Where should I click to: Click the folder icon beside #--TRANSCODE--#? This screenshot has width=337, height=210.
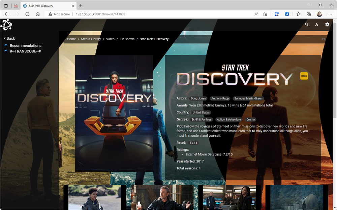6,51
